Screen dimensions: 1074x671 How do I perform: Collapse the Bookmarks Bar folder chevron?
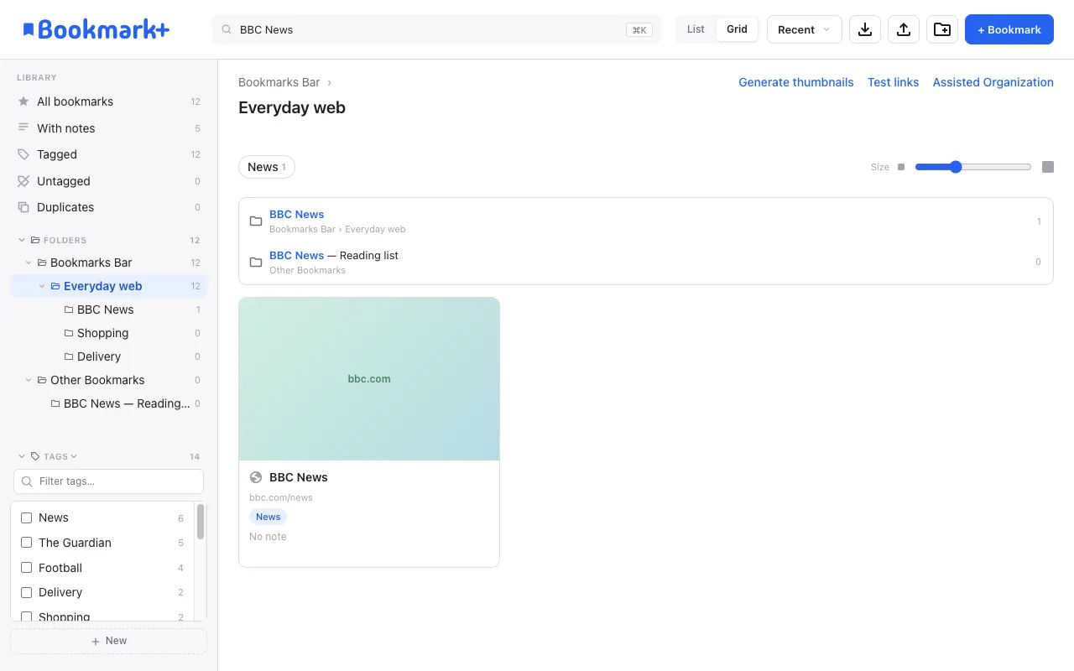point(29,263)
